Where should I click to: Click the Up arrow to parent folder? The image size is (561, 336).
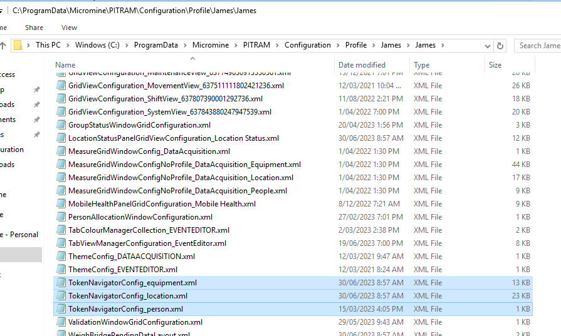3,46
